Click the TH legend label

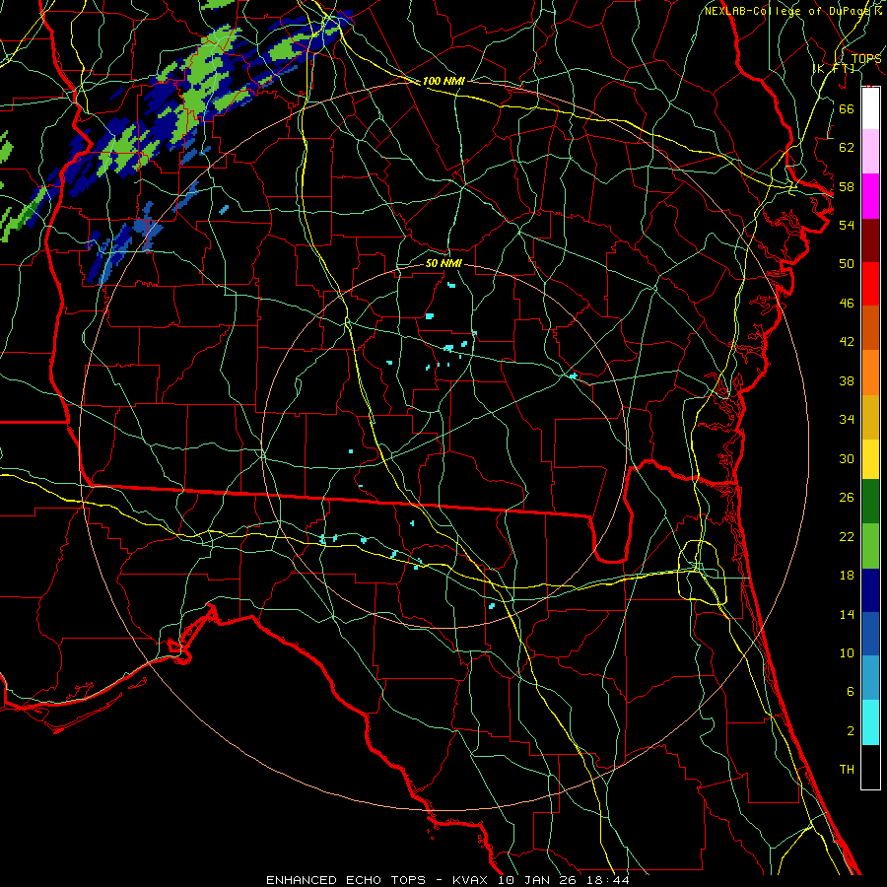[x=847, y=770]
